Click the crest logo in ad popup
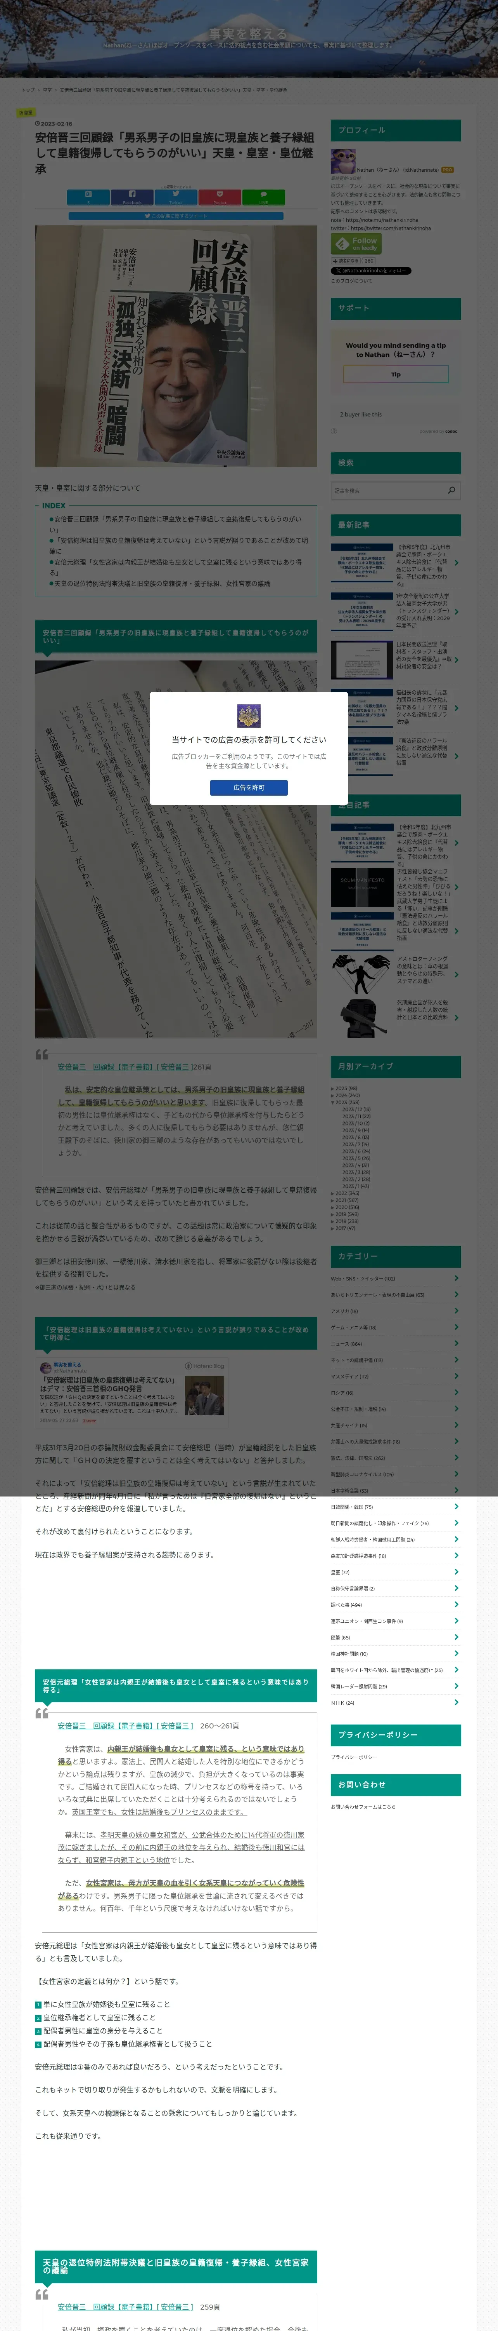Image resolution: width=498 pixels, height=2331 pixels. click(249, 716)
